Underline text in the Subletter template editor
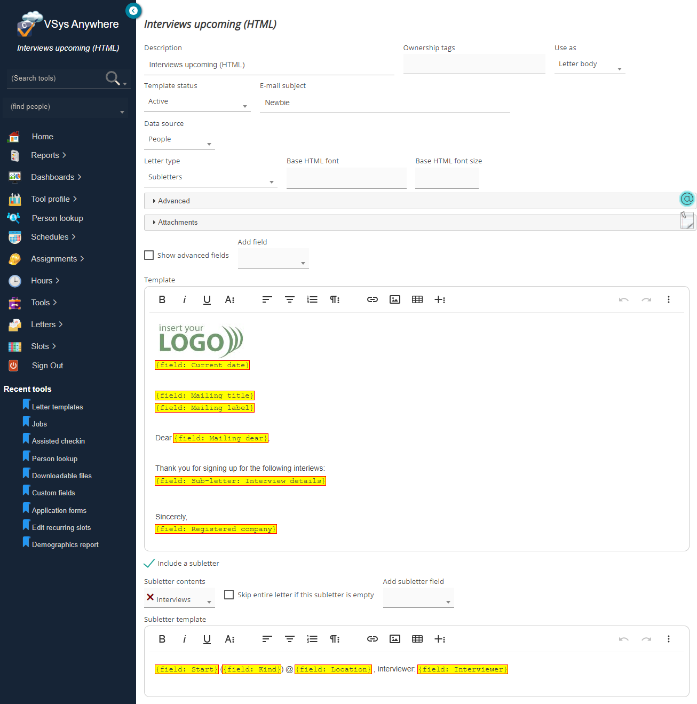Screen dimensions: 697x704 (x=207, y=639)
